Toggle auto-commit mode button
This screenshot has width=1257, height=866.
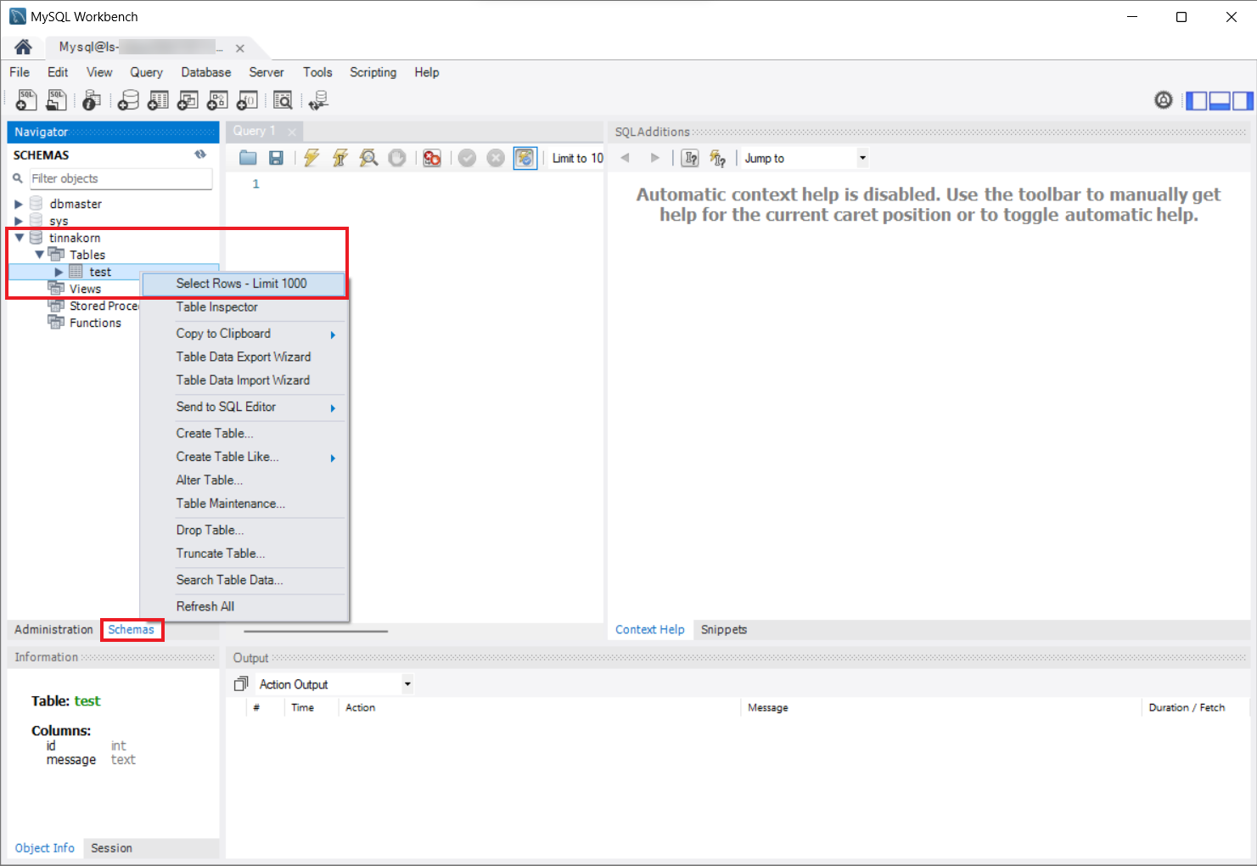525,158
